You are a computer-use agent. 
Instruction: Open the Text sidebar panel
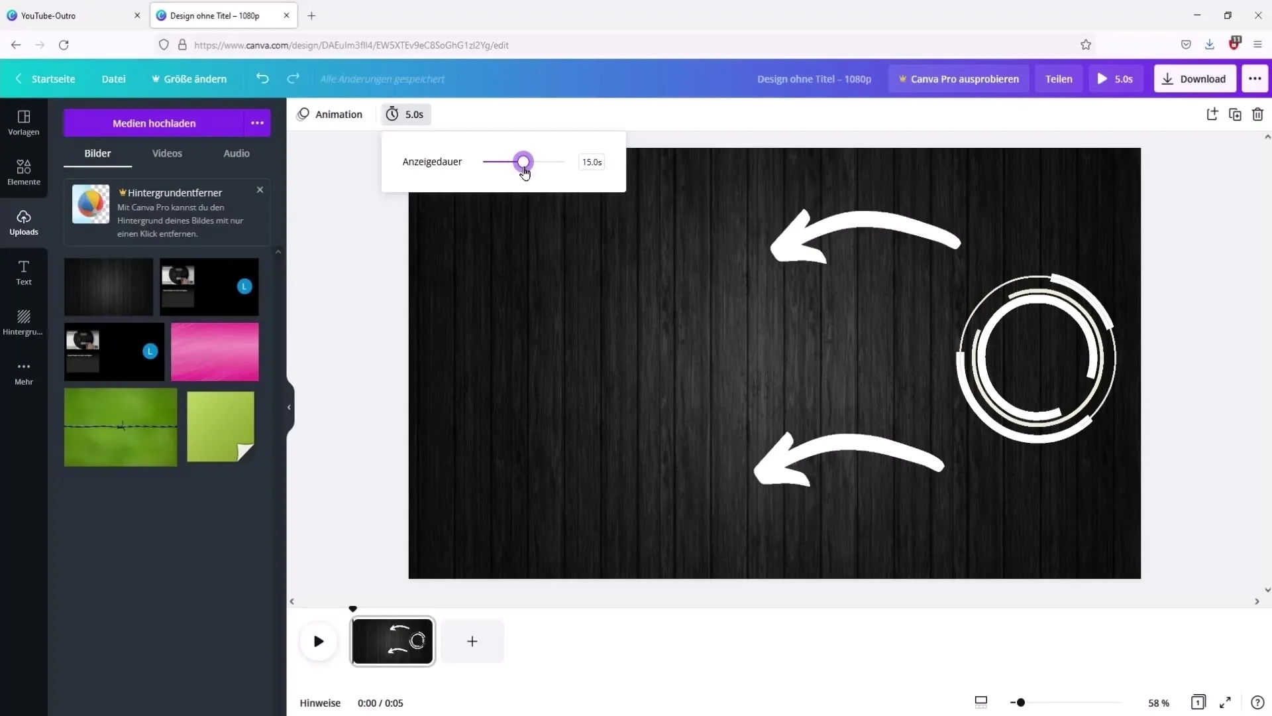pos(24,272)
